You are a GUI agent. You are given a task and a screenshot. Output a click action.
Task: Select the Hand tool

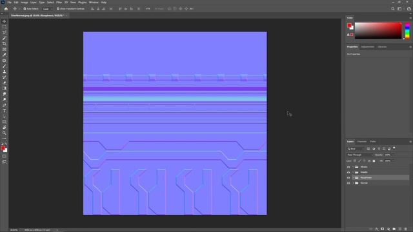pos(5,128)
